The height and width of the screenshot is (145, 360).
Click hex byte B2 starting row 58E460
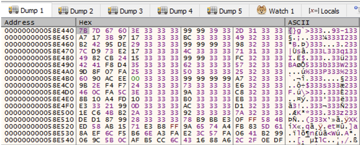coord(83,44)
